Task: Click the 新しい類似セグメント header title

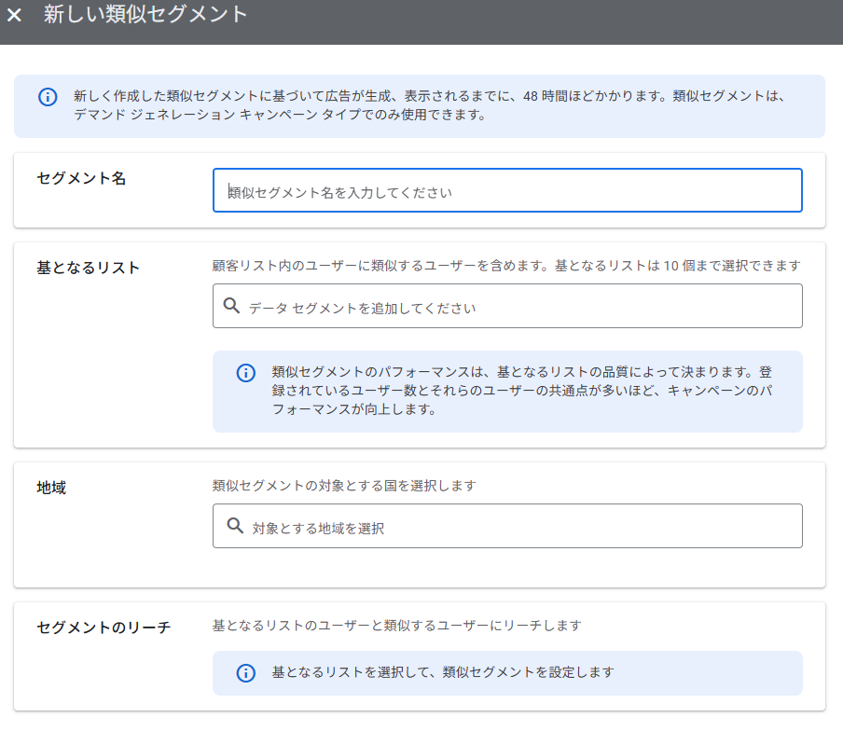Action: tap(145, 15)
